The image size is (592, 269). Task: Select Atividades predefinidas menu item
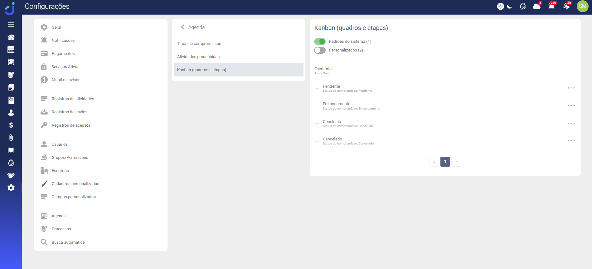click(x=198, y=57)
